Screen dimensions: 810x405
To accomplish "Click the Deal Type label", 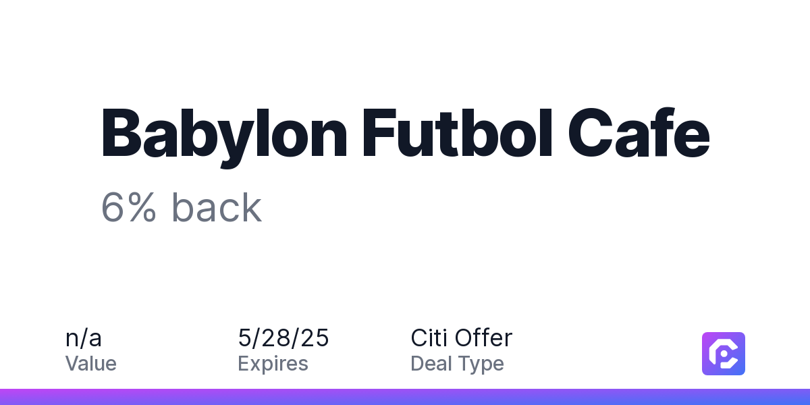I will click(x=457, y=364).
